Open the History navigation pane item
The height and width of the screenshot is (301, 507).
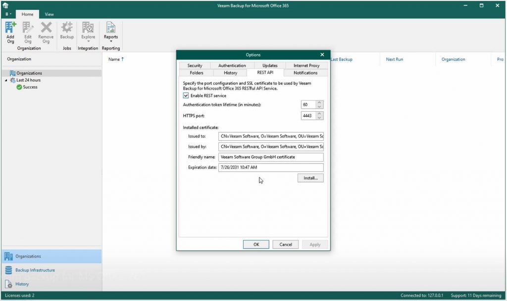51,284
